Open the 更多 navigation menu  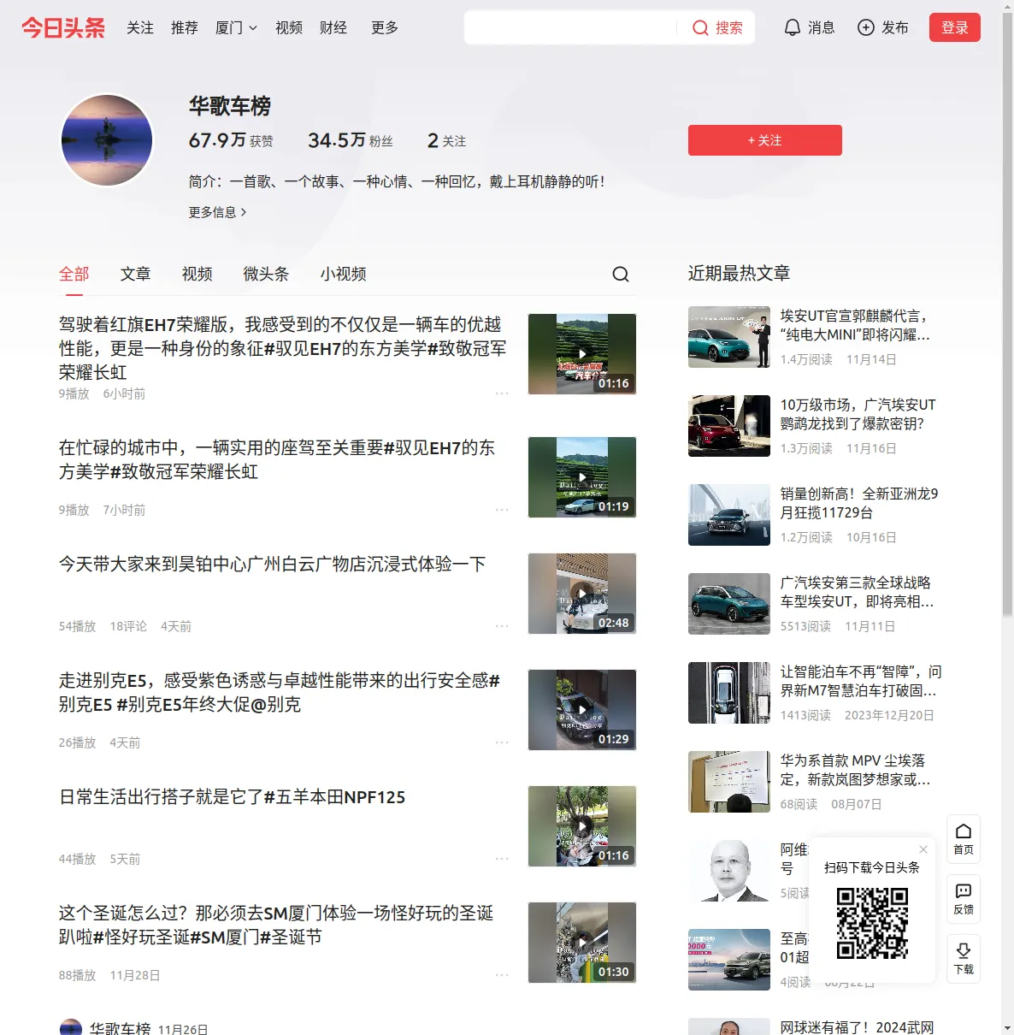[x=385, y=28]
